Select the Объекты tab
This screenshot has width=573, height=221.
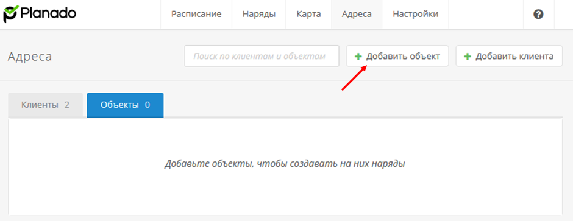click(125, 105)
